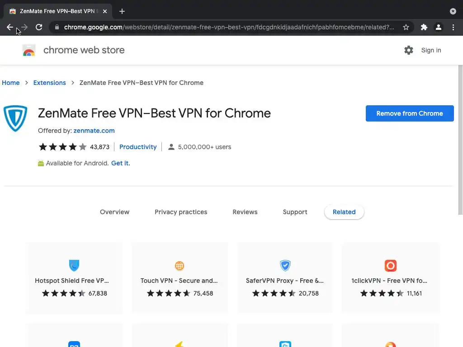Open Hotspot Shield Free VPN card title
Screen dimensions: 463x347
72,281
